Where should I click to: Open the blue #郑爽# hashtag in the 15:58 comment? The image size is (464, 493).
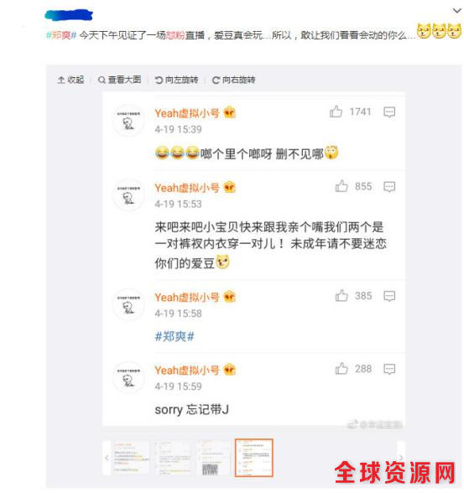(175, 337)
